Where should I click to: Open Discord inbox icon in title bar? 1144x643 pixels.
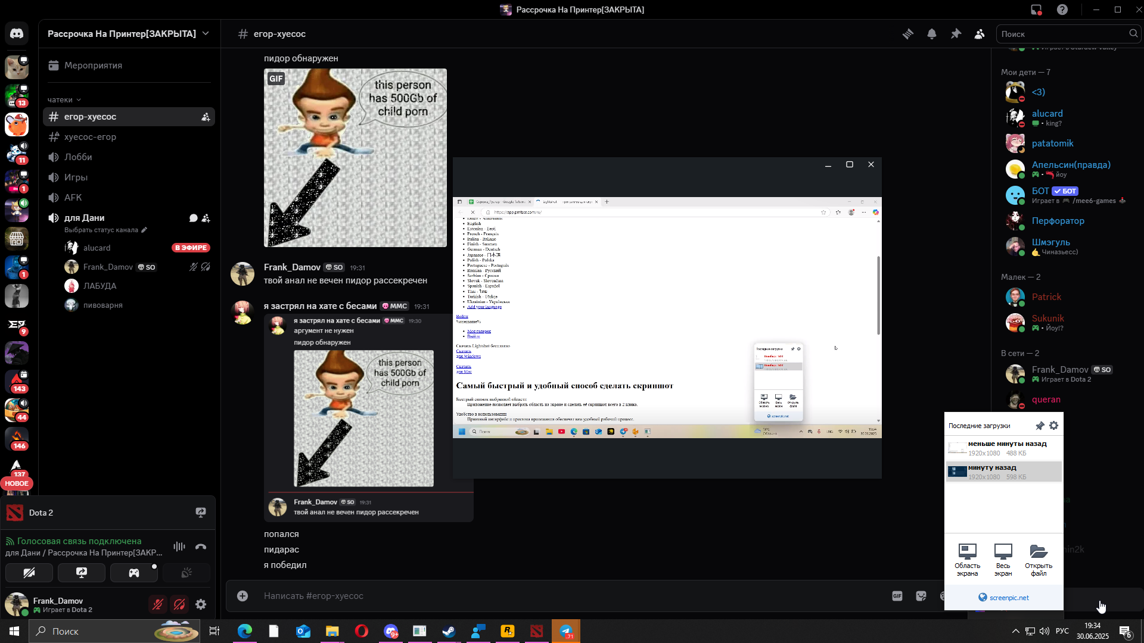pos(1036,10)
